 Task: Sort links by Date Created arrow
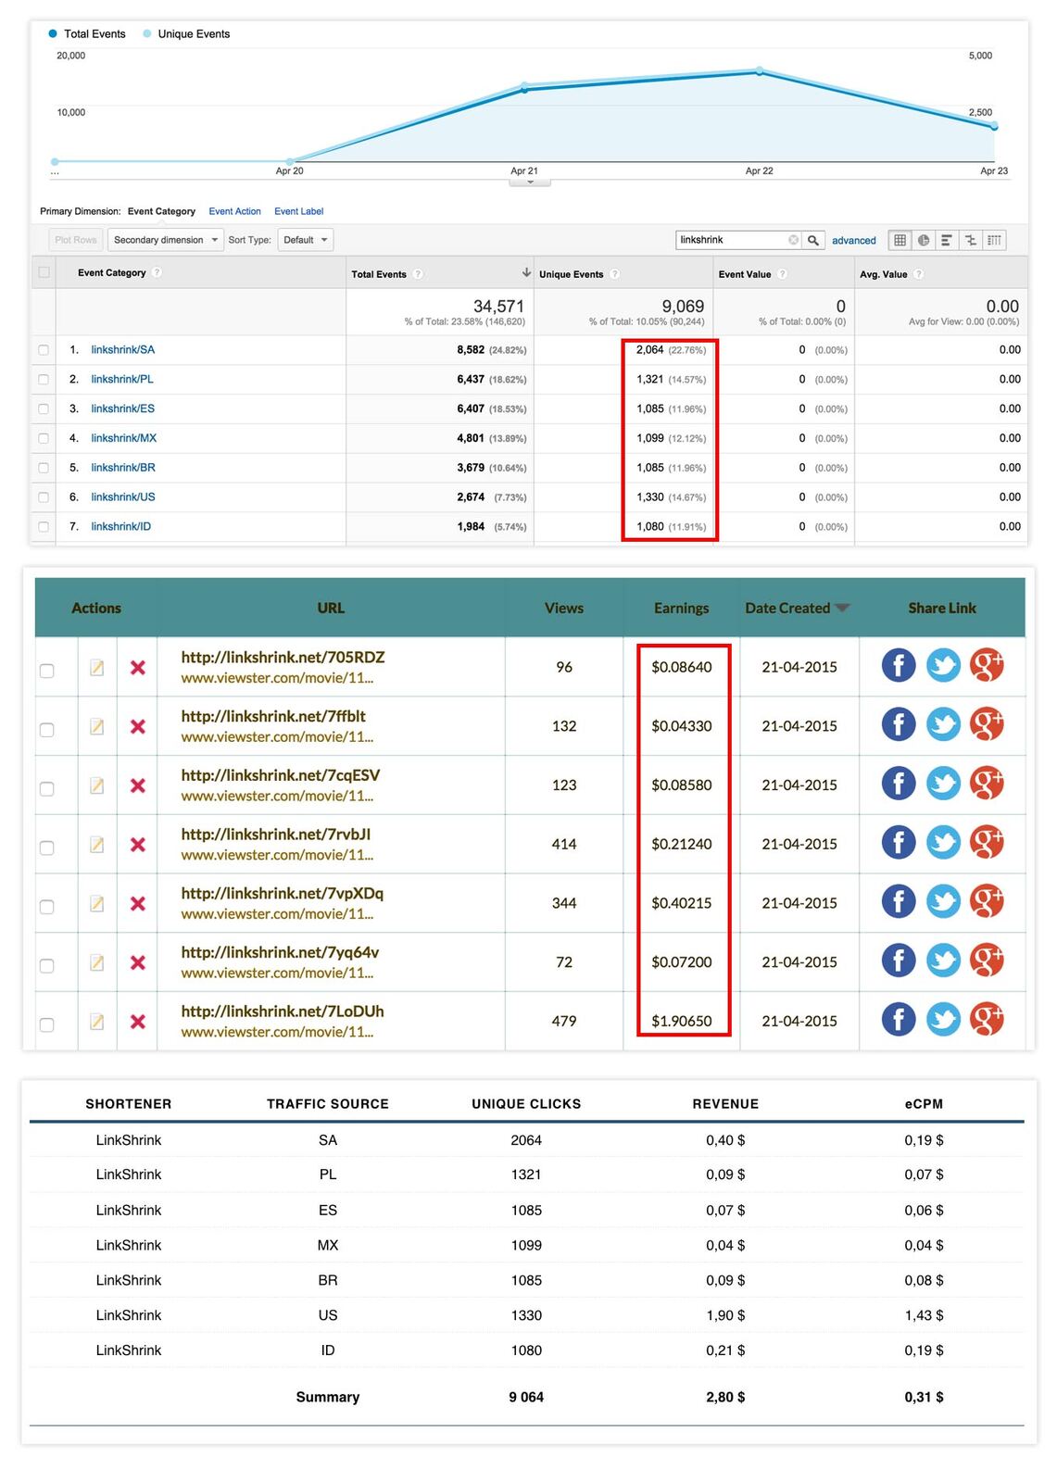pos(842,609)
